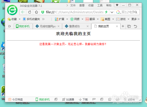The width and height of the screenshot is (147, 107).
Task: Click the green security shield icon
Action: pos(43,12)
